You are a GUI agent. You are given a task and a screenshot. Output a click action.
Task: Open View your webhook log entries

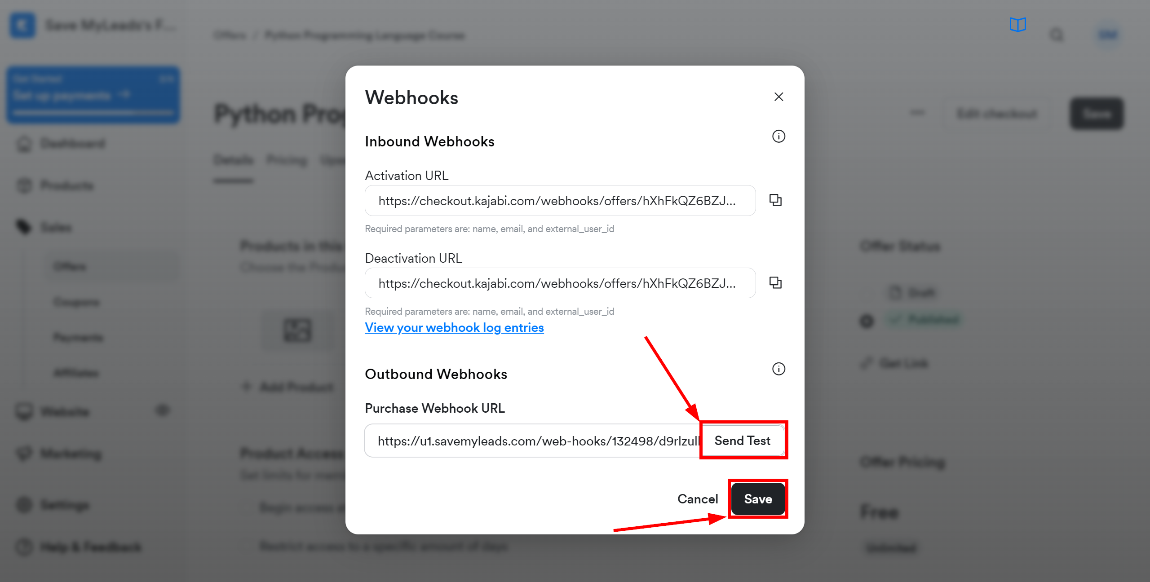tap(454, 326)
